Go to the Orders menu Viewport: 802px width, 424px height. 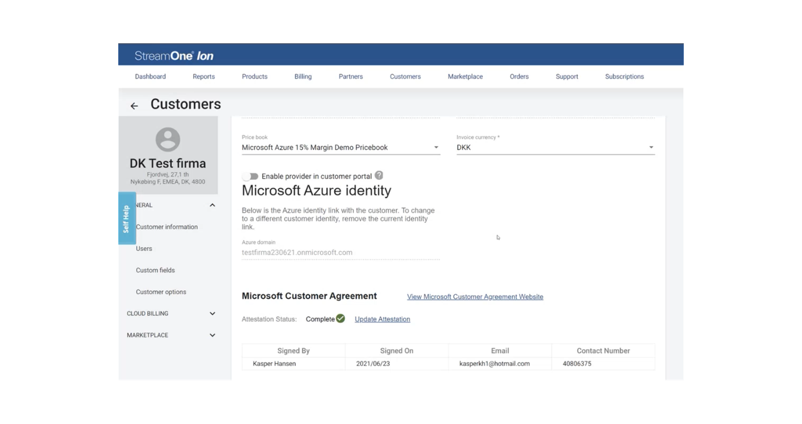519,76
